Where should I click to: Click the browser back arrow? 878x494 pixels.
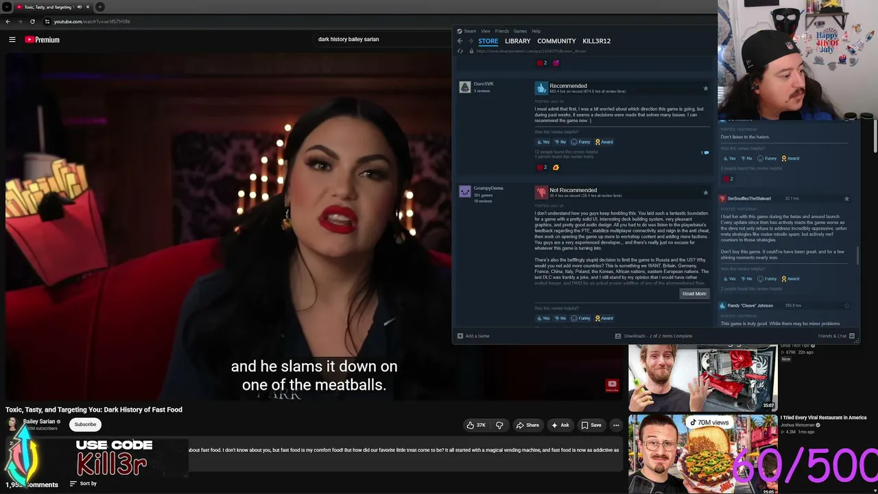[8, 21]
